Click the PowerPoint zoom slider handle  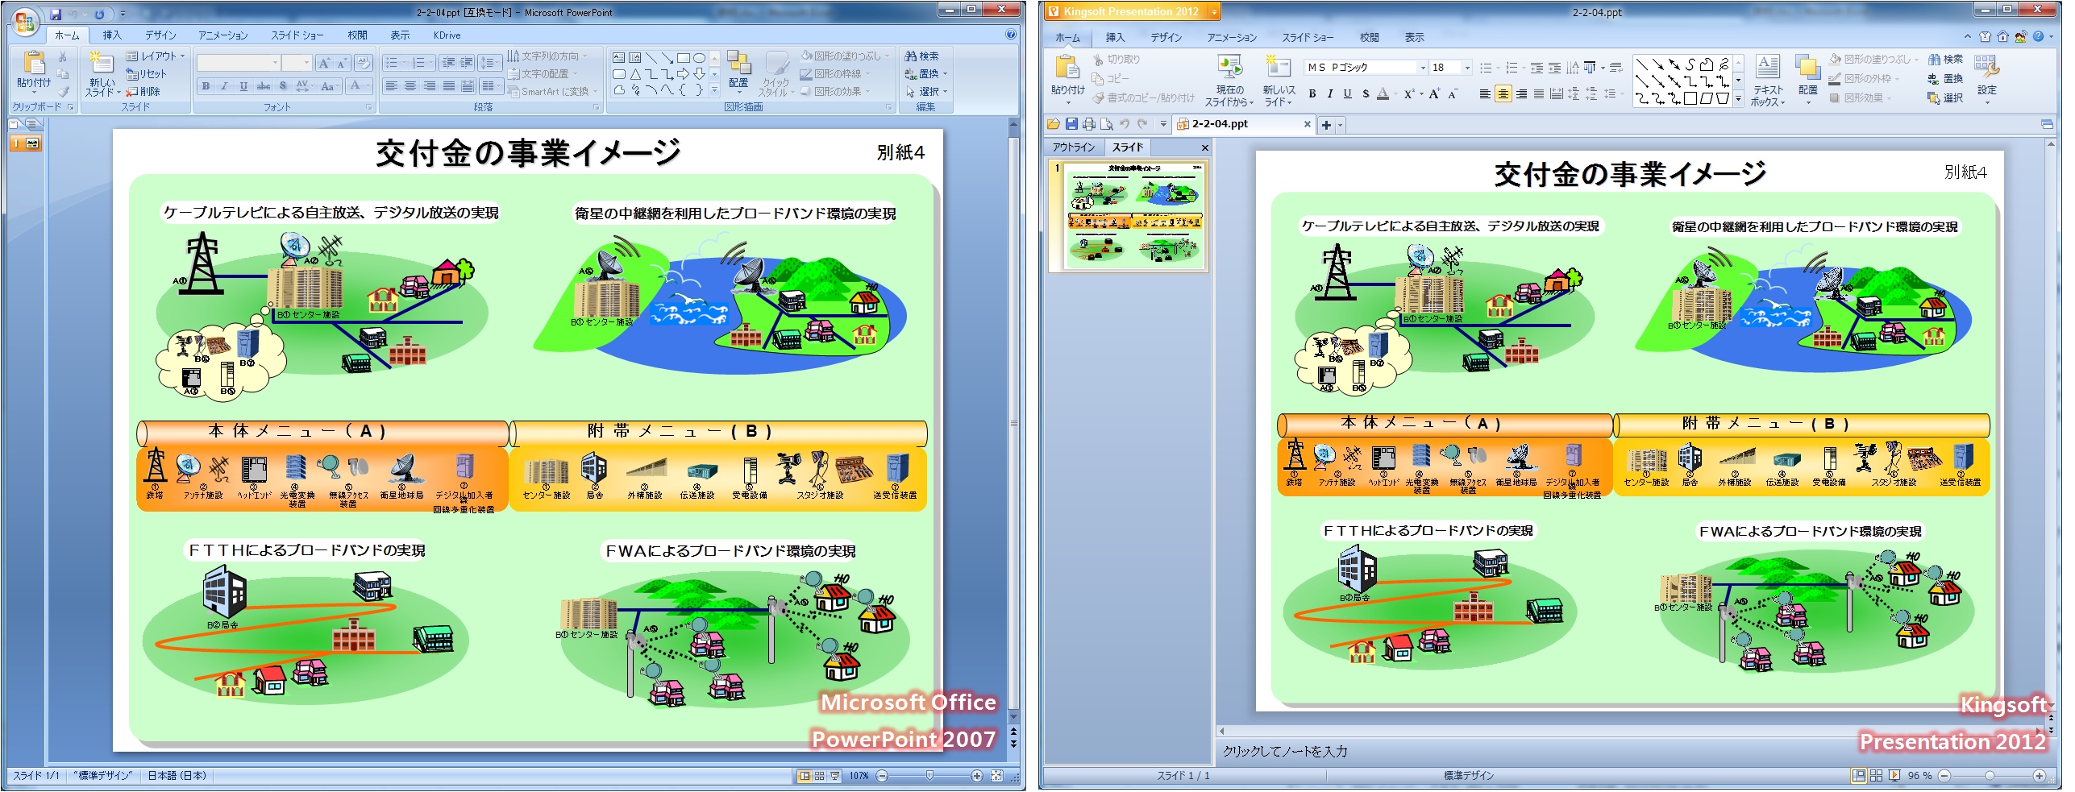click(x=929, y=776)
